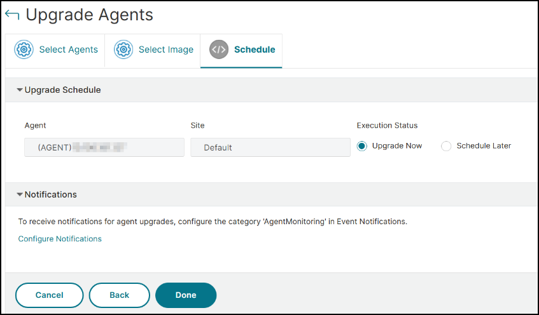Click the Site field showing Default
Image resolution: width=539 pixels, height=315 pixels.
point(270,147)
